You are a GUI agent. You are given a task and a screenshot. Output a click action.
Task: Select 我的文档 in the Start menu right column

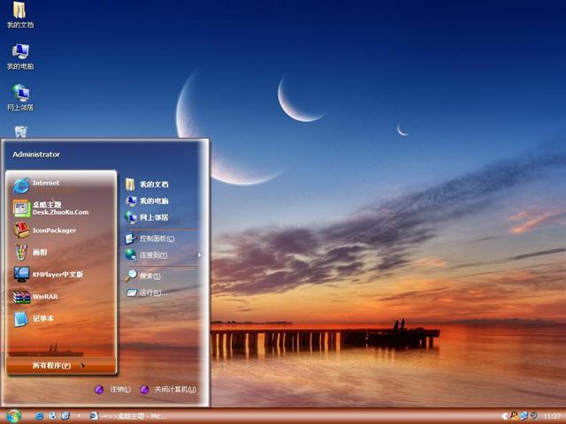(153, 185)
